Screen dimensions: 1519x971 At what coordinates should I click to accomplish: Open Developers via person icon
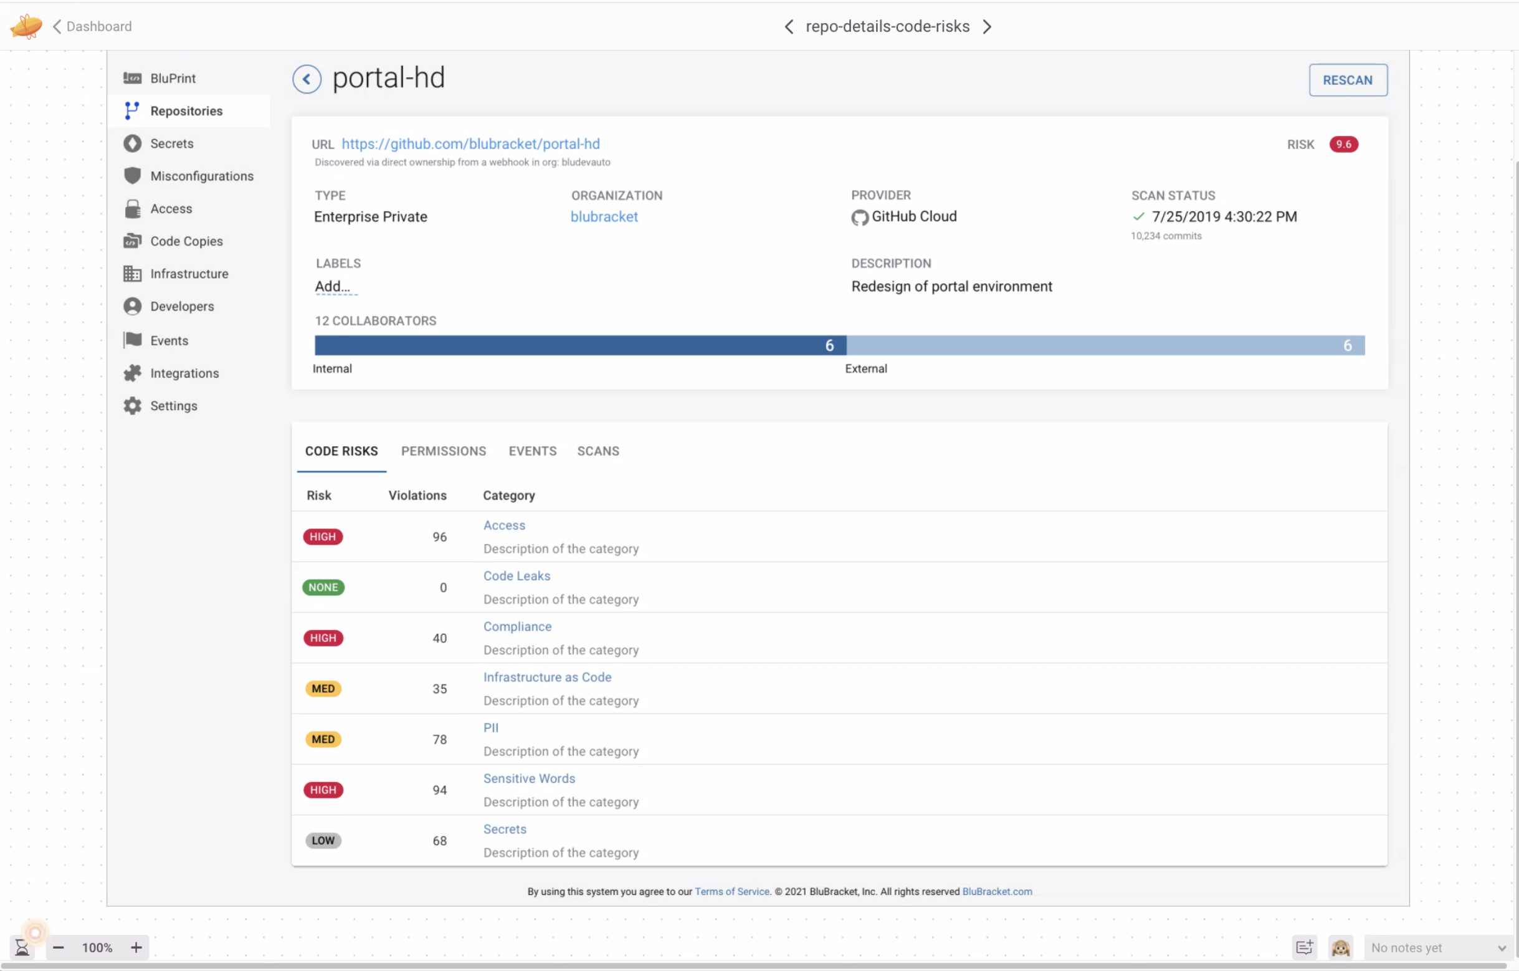pyautogui.click(x=132, y=306)
